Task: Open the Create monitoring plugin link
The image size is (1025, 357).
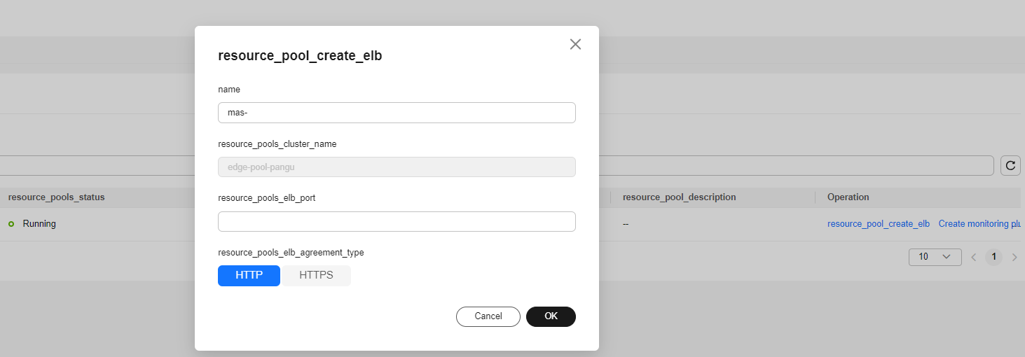Action: (981, 224)
